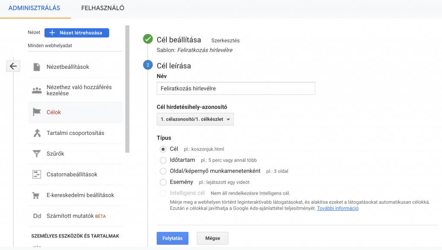This screenshot has width=442, height=250.
Task: Click the funnel icon next to Szűrők
Action: [37, 154]
